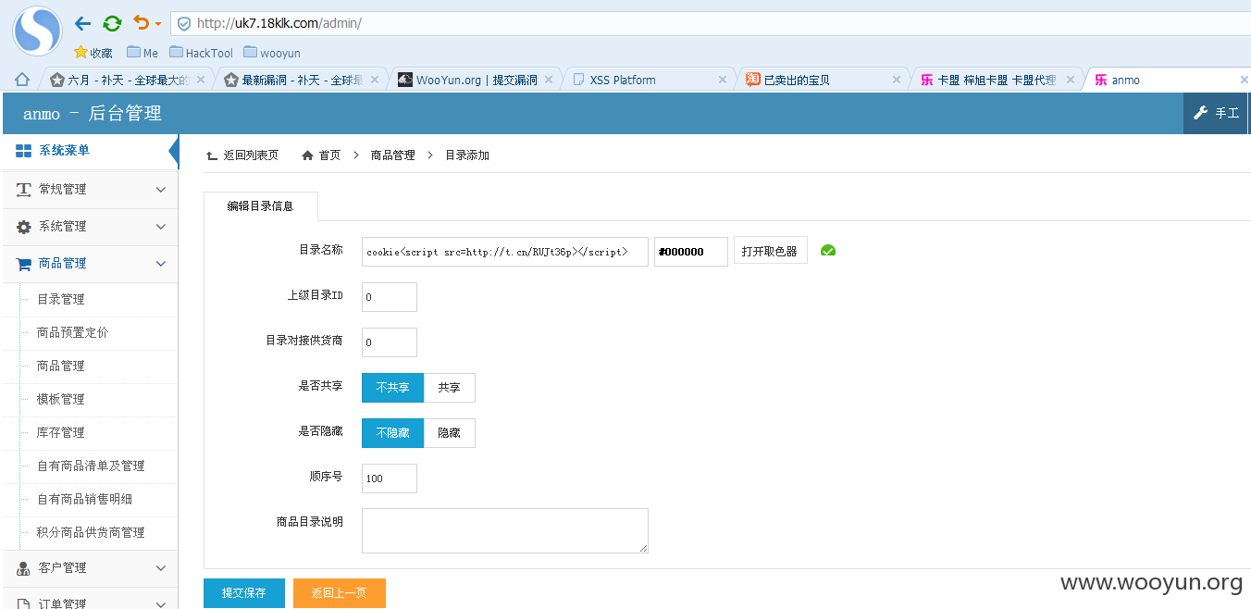Select the 编辑目录信息 tab
This screenshot has height=609, width=1251.
(261, 206)
